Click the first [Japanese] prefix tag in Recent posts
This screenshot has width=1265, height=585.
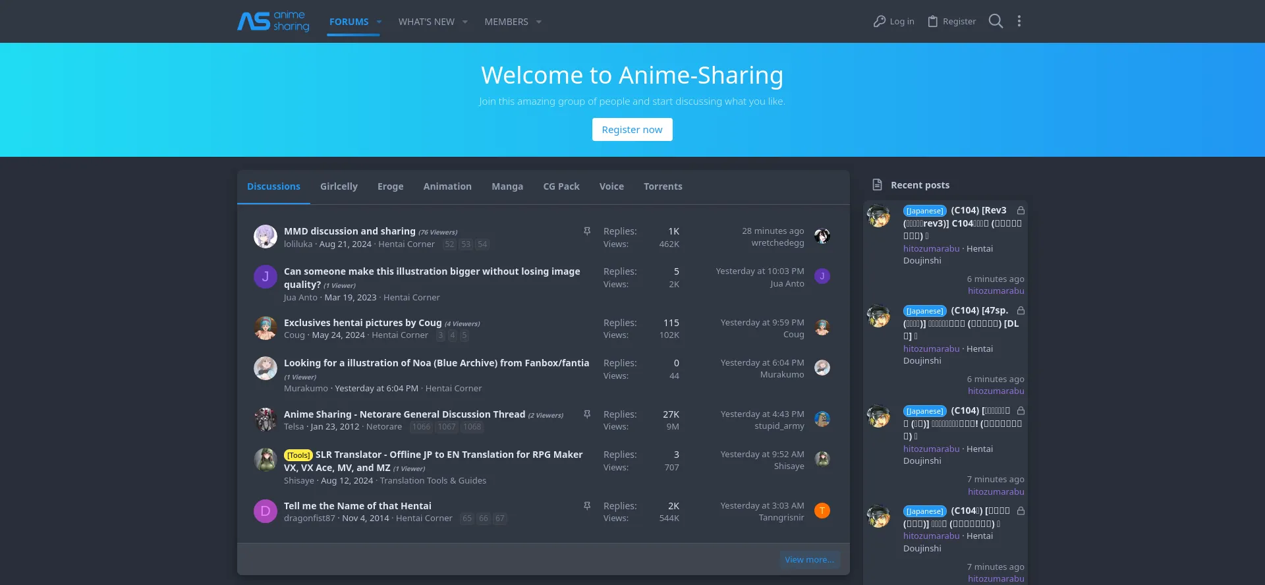click(x=925, y=211)
